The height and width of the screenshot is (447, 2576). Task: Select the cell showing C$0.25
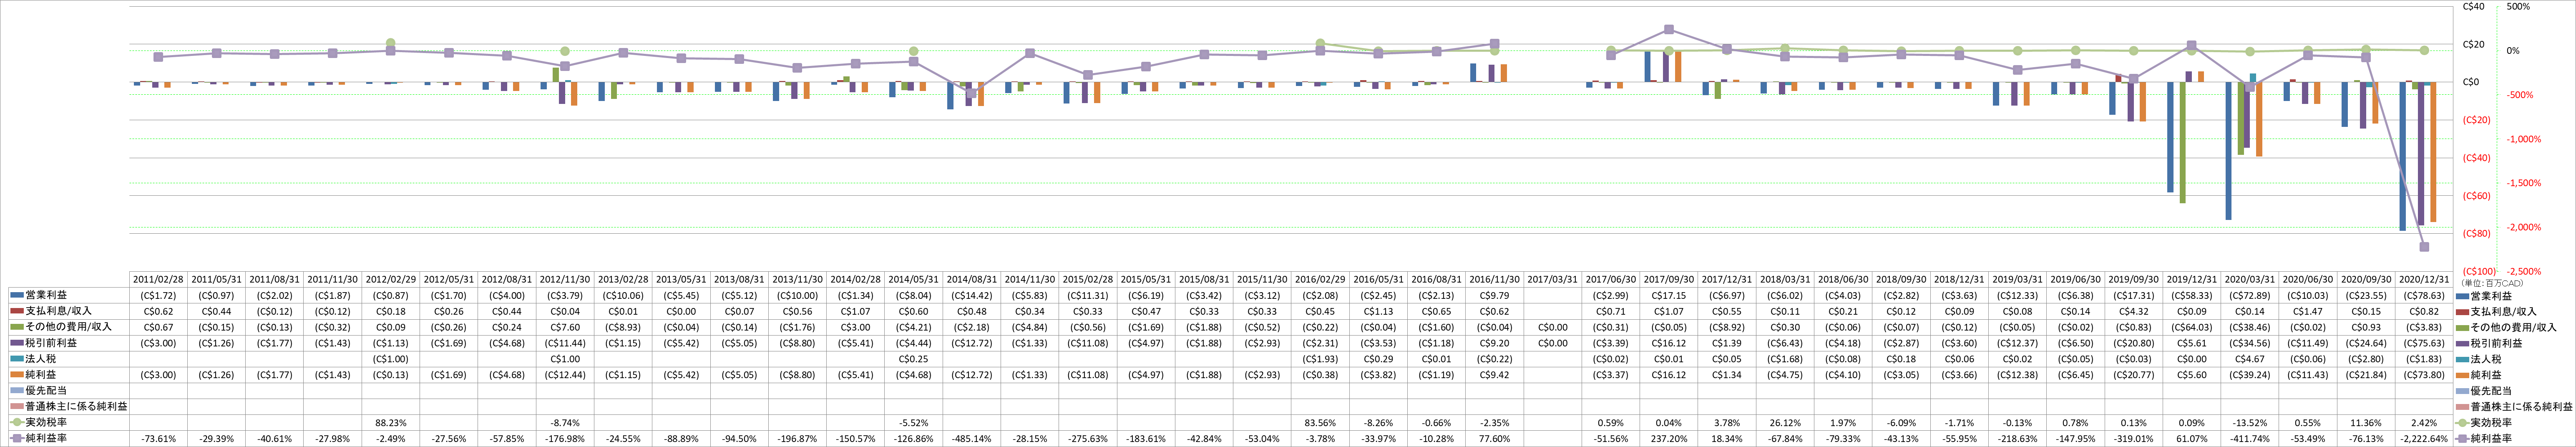(x=914, y=359)
